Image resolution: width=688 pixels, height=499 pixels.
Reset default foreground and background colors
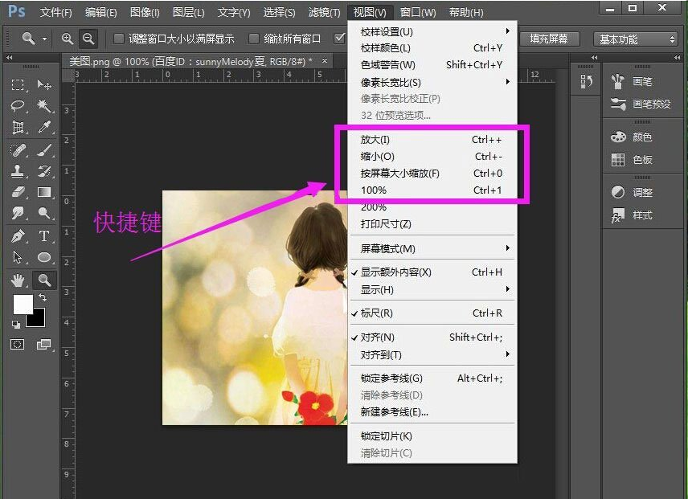[x=16, y=325]
